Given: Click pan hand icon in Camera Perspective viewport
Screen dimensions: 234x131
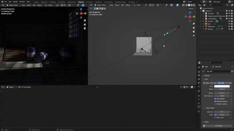Looking at the screenshot, I should (x=85, y=24).
